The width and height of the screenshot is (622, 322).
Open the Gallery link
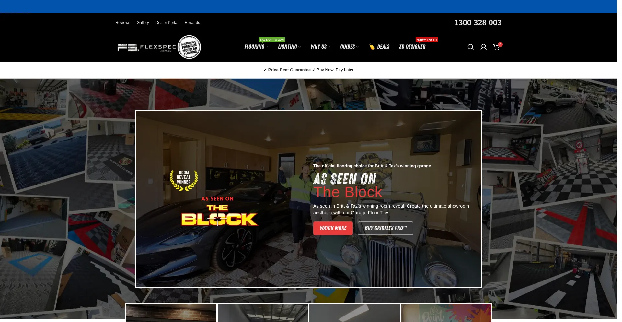tap(143, 23)
